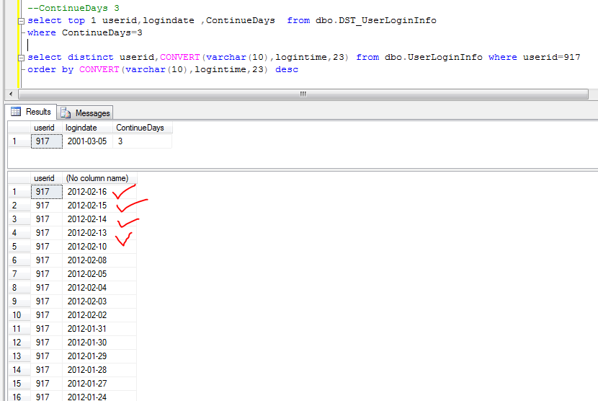Image resolution: width=598 pixels, height=401 pixels.
Task: Click the 2012-02-16 date cell
Action: click(99, 192)
